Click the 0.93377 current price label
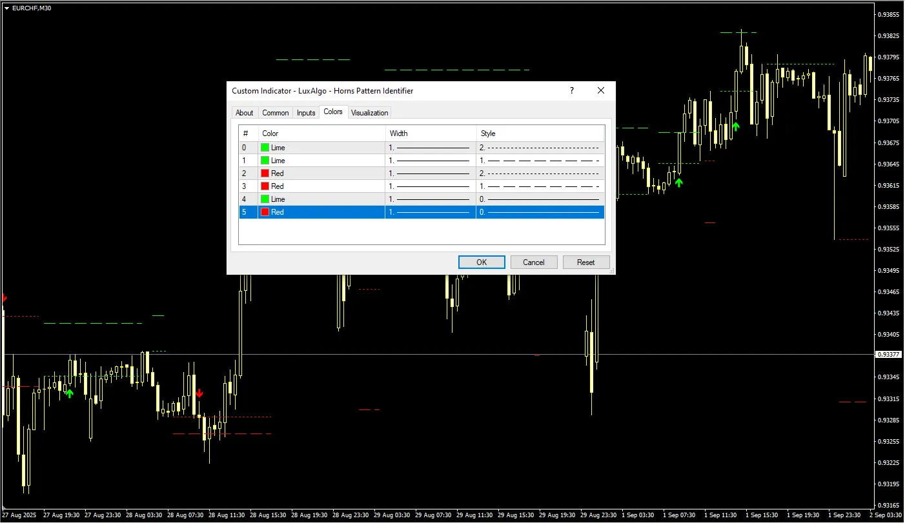 888,355
